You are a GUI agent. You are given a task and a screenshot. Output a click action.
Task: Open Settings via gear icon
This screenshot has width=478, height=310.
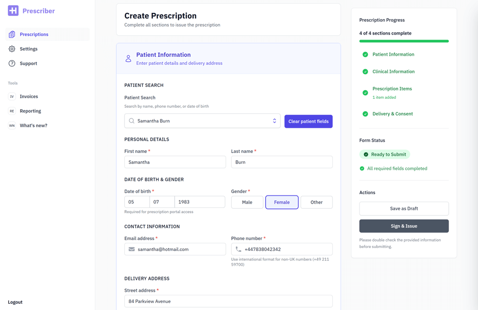pyautogui.click(x=12, y=49)
